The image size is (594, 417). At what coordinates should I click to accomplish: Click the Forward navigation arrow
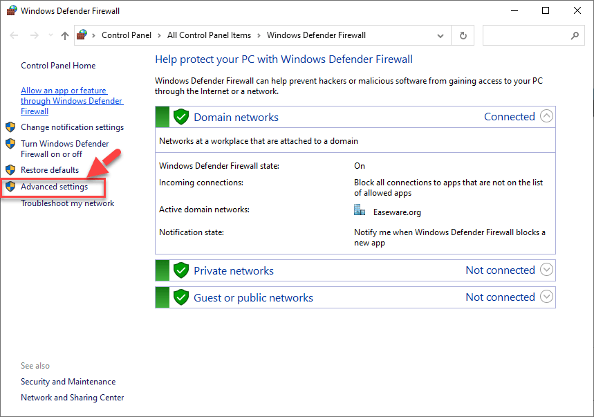35,35
